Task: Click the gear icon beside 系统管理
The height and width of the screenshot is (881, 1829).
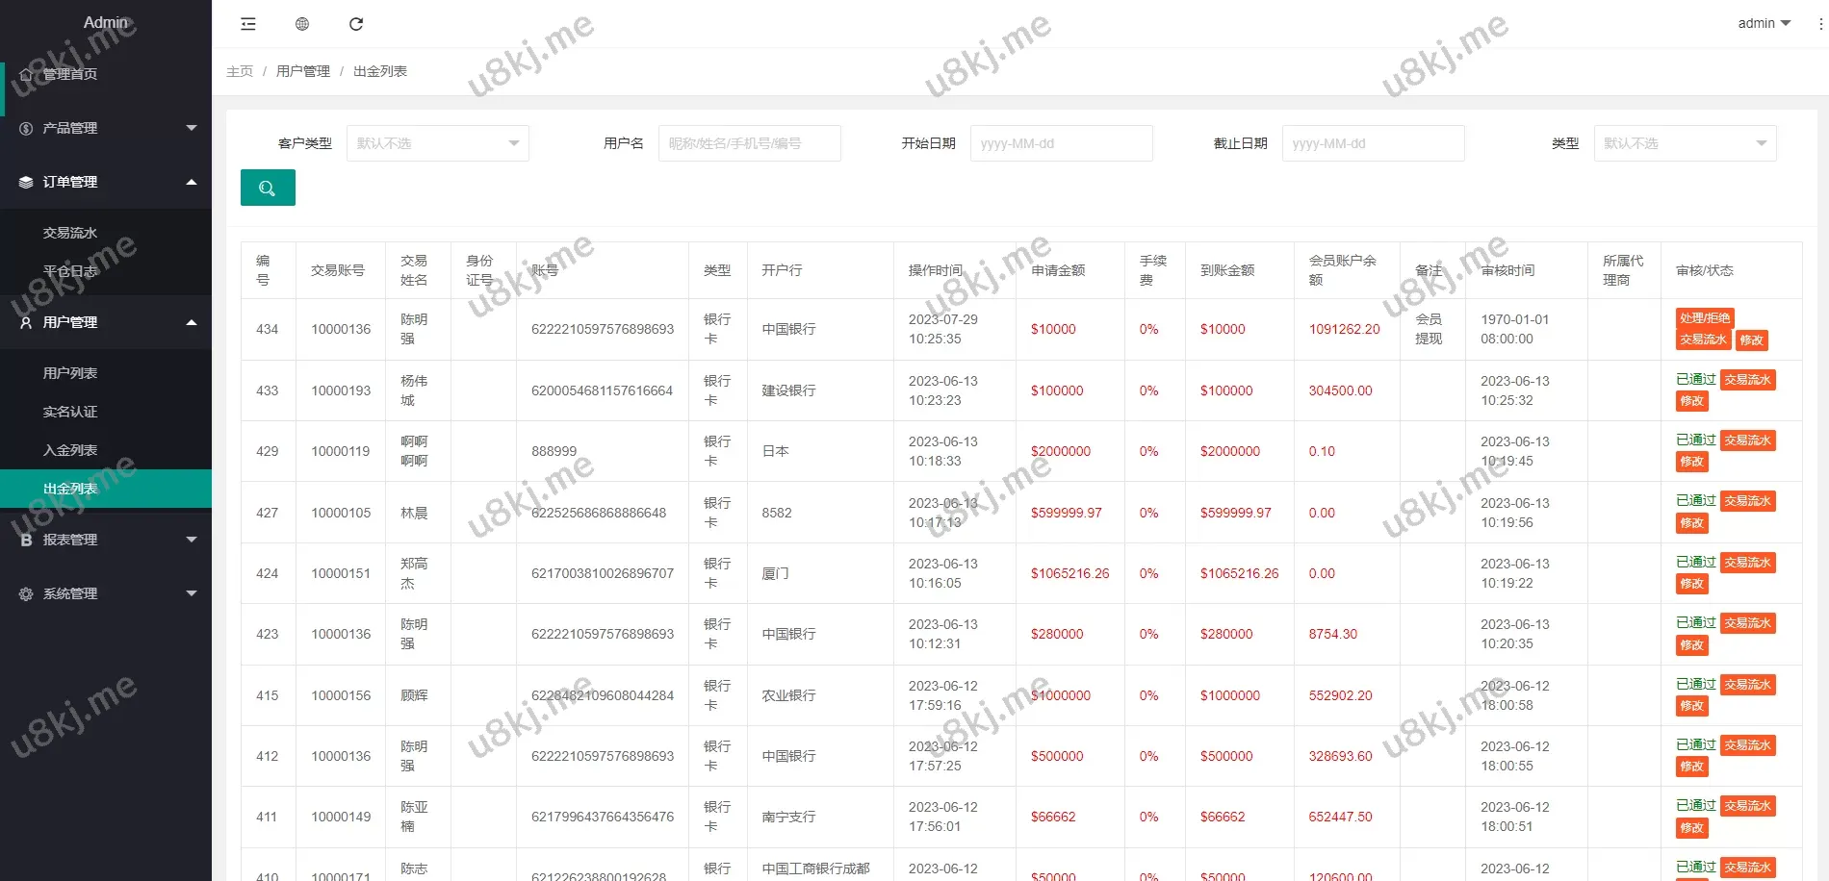Action: pyautogui.click(x=26, y=594)
